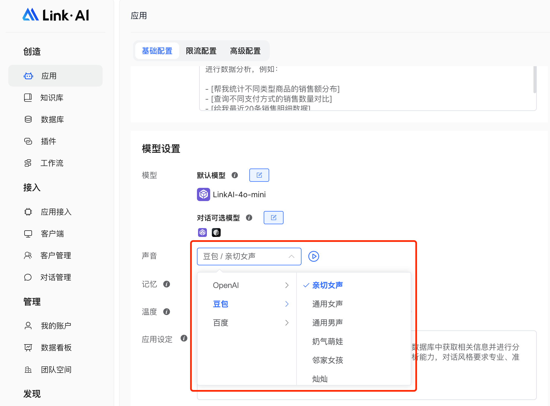Click info icon next to 默认模型

click(x=235, y=175)
